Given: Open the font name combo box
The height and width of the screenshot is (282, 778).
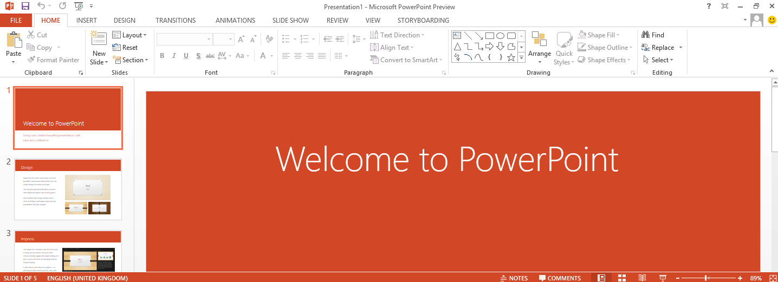Looking at the screenshot, I should point(184,40).
